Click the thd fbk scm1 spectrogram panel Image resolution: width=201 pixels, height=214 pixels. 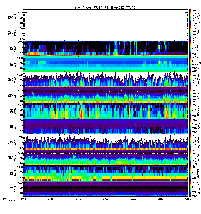[x=106, y=126]
